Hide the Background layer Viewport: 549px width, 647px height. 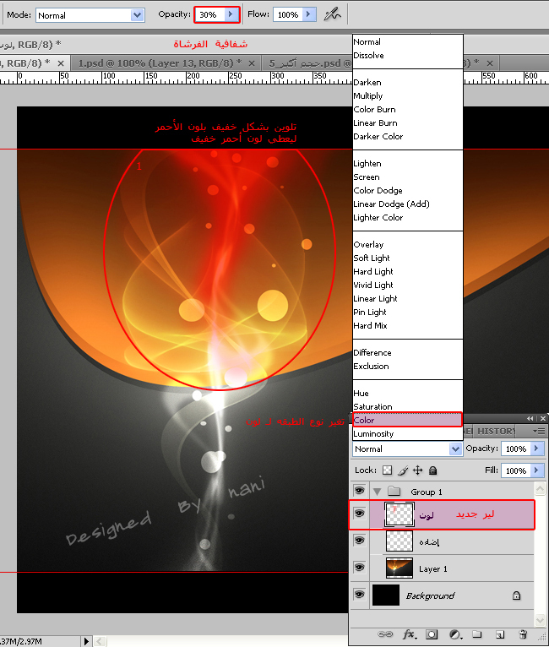click(x=359, y=595)
